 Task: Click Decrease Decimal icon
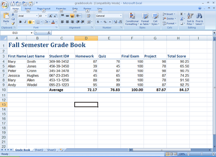[121, 22]
